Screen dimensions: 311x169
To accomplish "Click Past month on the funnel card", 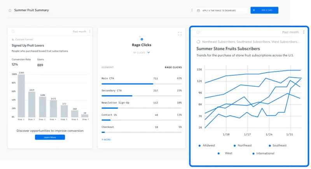I will [x=79, y=31].
